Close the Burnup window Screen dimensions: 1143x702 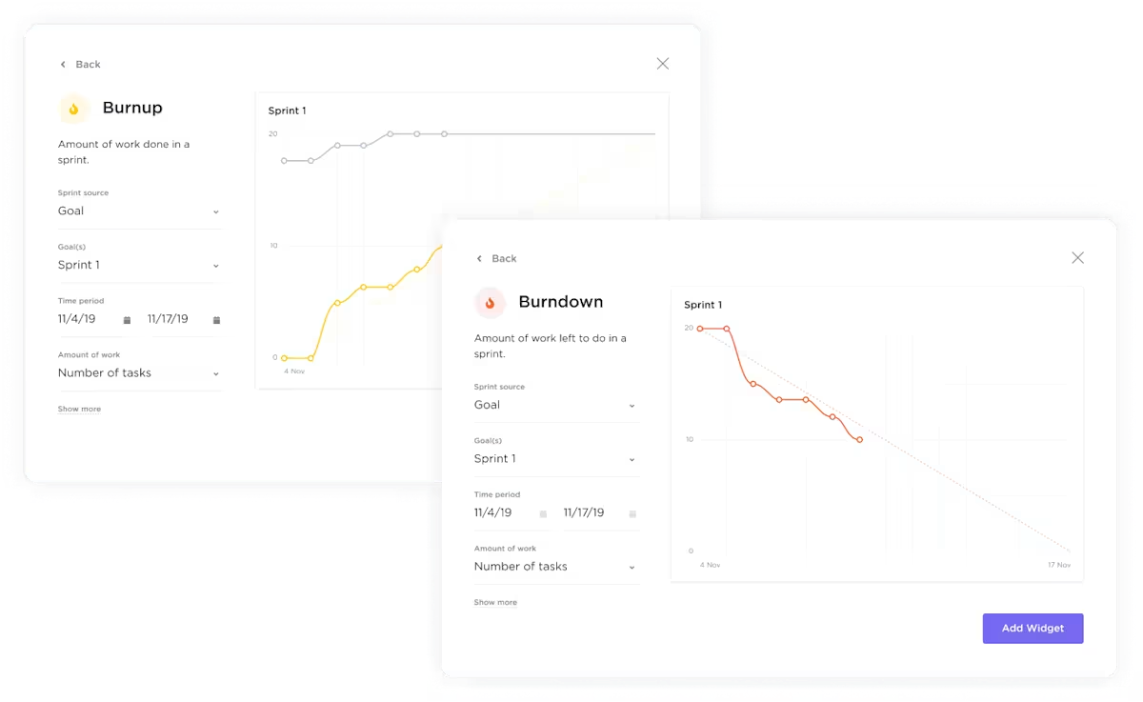(x=663, y=64)
